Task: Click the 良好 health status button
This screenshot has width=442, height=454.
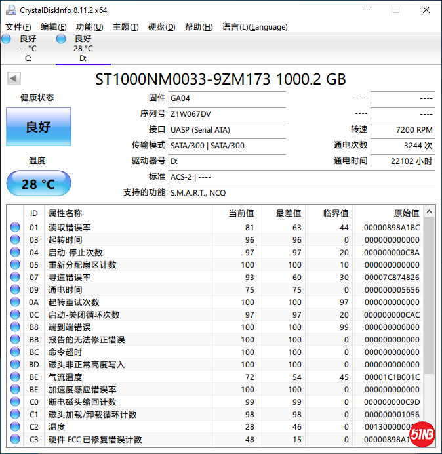Action: [x=38, y=127]
